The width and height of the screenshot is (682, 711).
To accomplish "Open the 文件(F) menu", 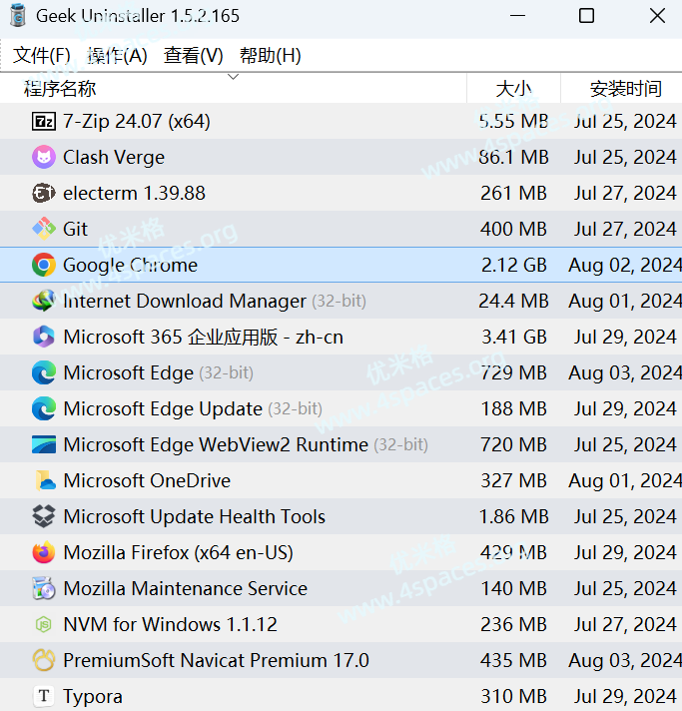I will [x=42, y=56].
